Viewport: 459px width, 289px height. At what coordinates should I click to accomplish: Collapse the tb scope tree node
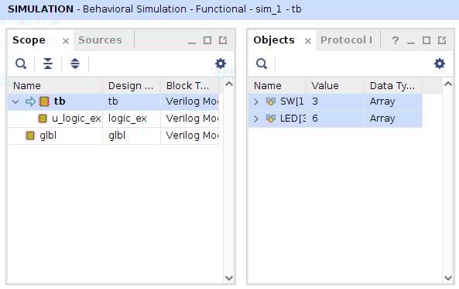(x=15, y=101)
